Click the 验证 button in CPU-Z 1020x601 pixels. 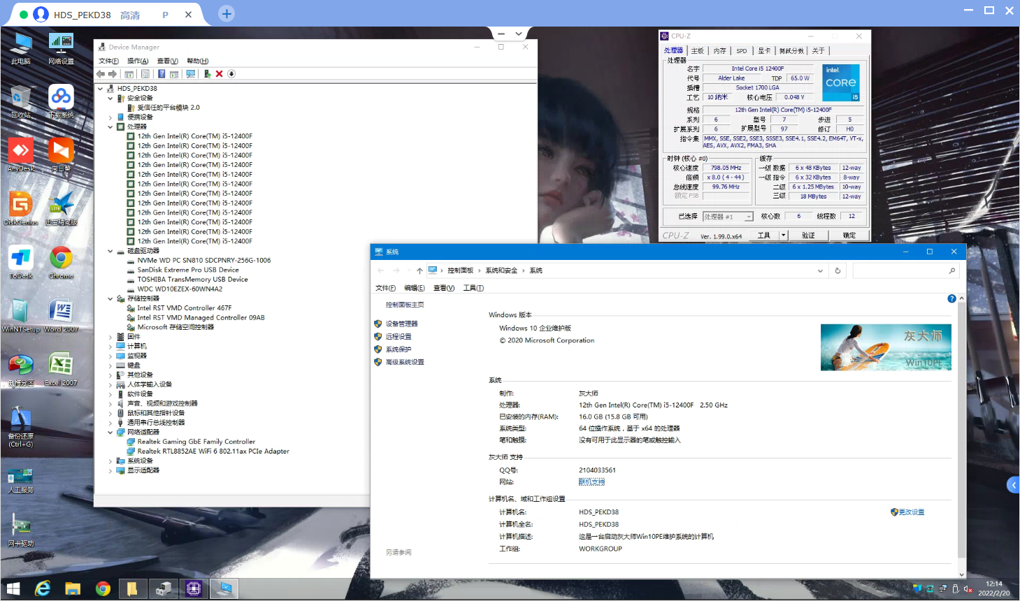coord(809,236)
